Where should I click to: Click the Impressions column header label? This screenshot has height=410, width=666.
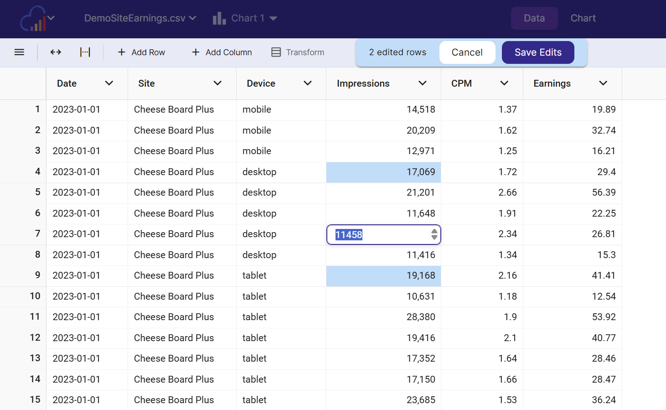coord(363,83)
